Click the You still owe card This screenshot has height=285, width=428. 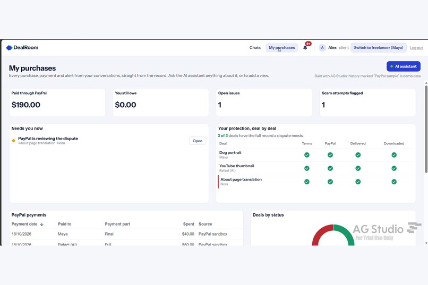point(161,102)
